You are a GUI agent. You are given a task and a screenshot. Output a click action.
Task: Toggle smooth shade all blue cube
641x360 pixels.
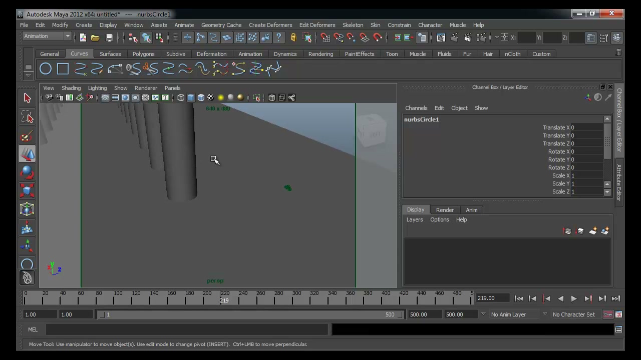pos(191,97)
